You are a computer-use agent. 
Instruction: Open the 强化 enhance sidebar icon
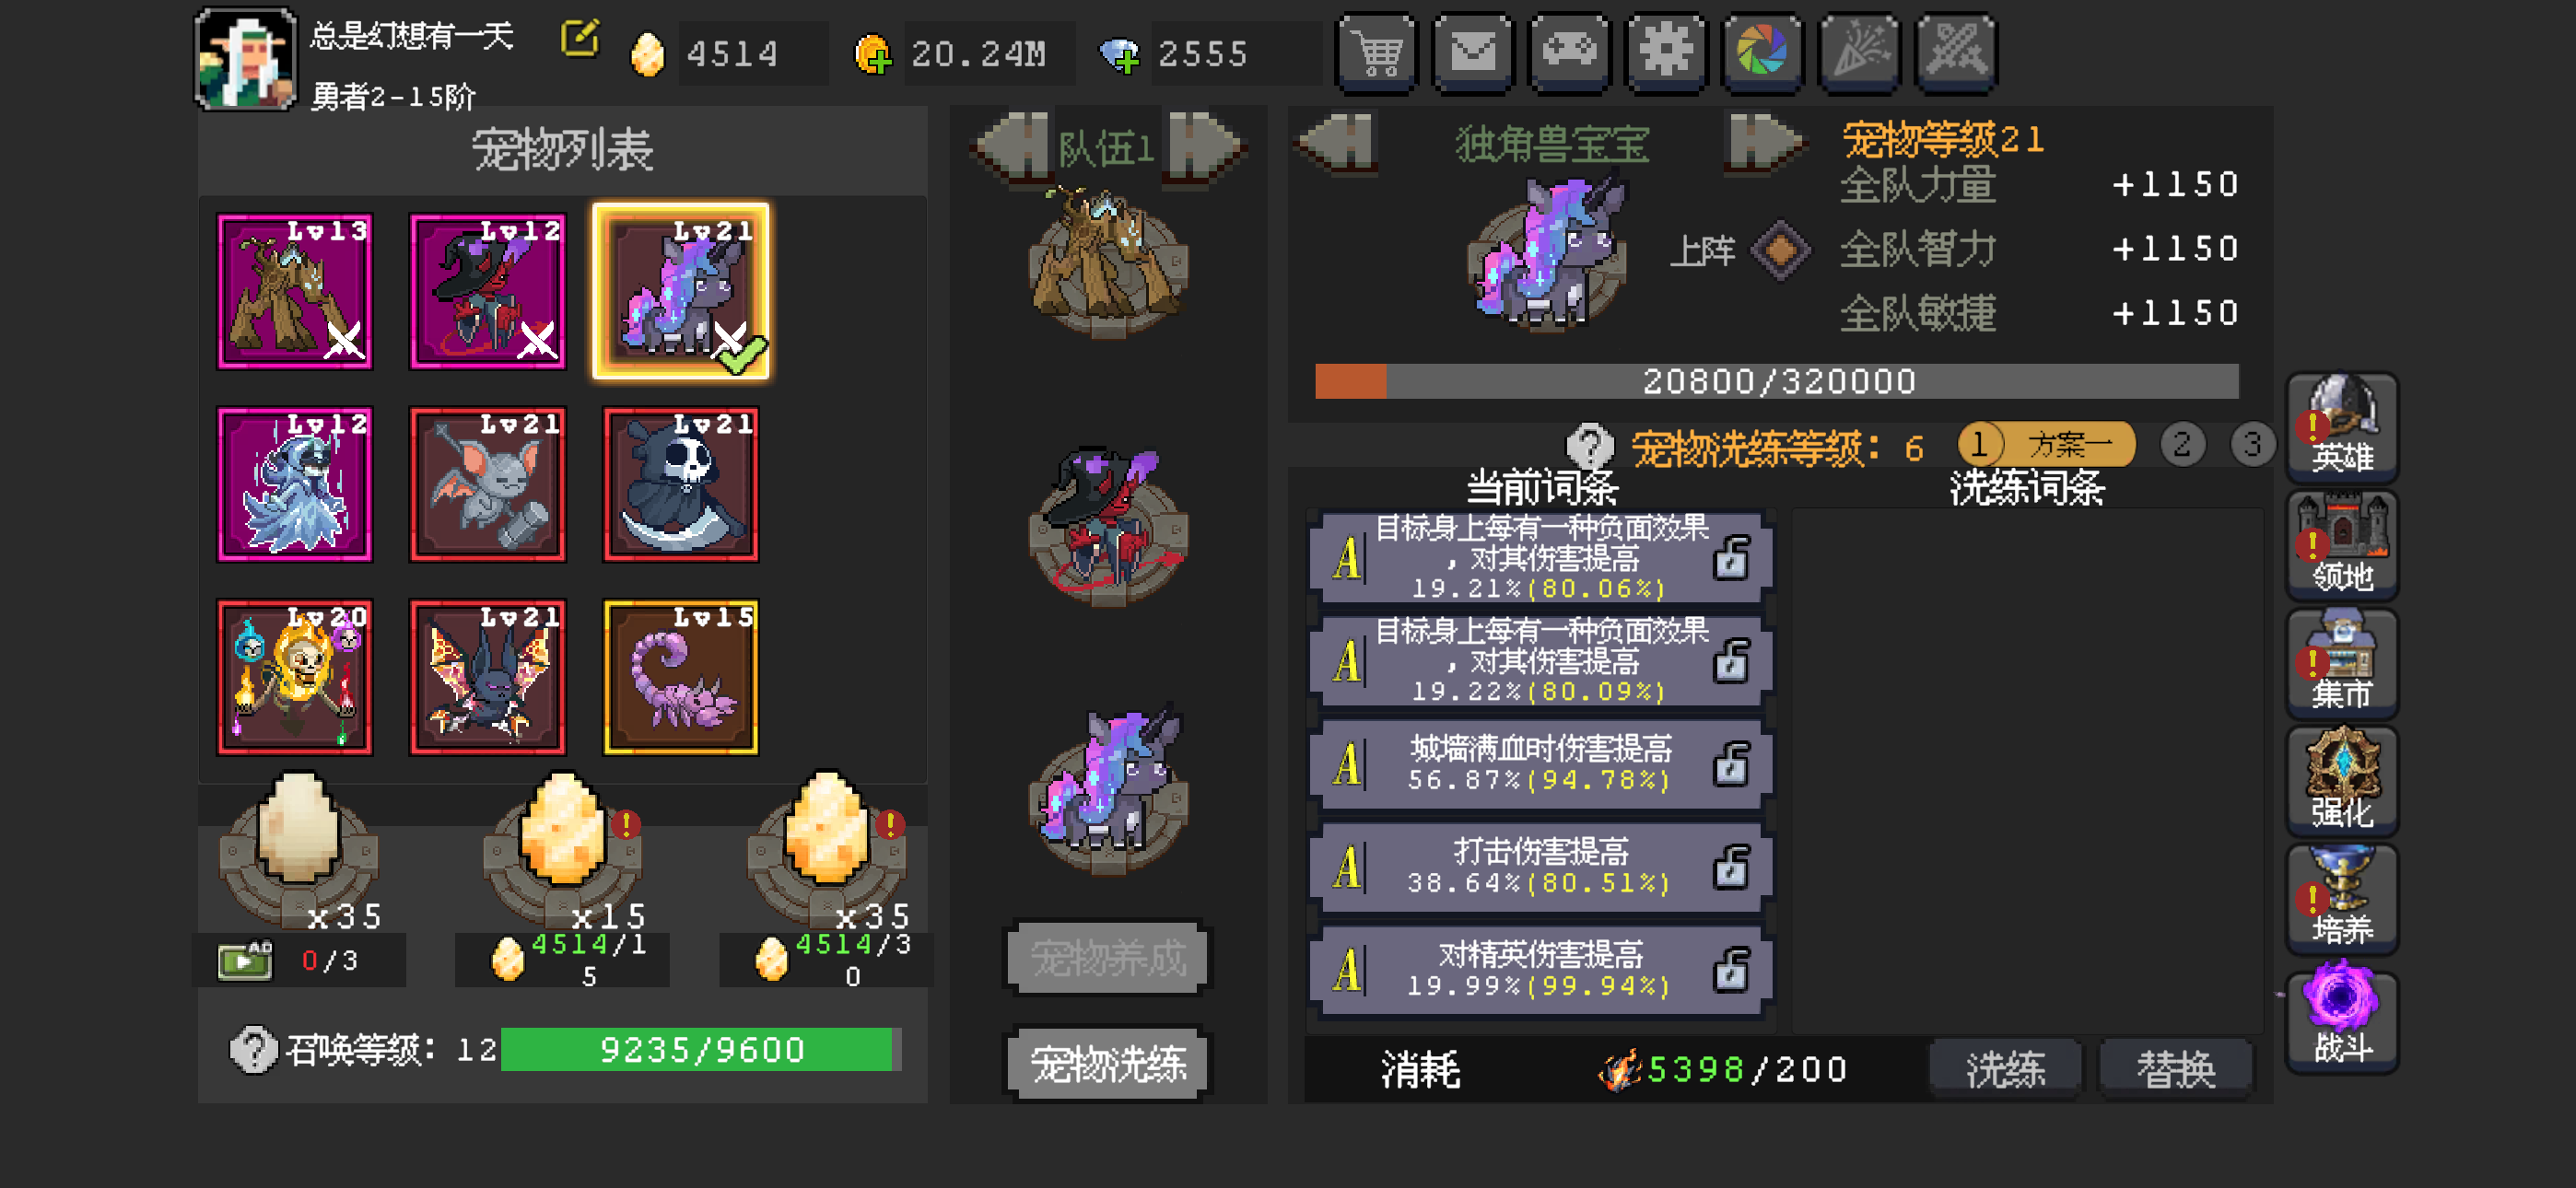(x=2341, y=780)
